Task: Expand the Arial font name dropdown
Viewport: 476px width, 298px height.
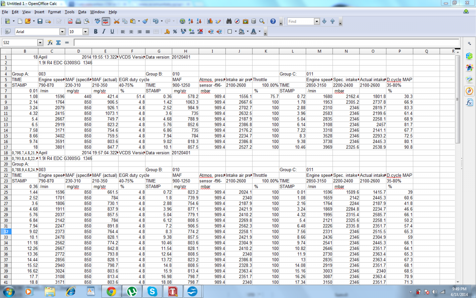Action: click(62, 31)
